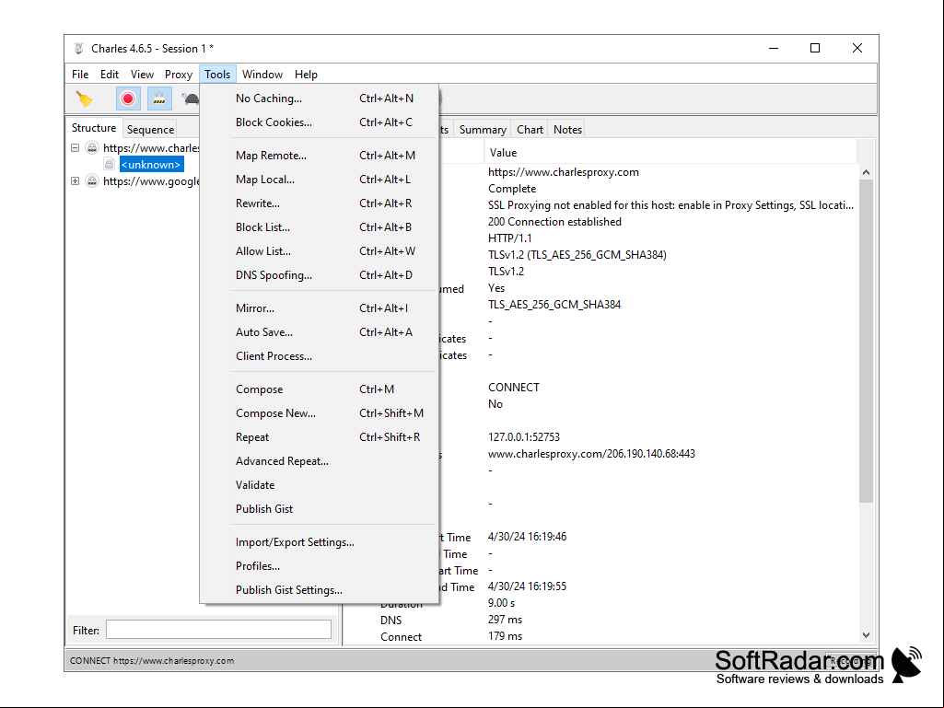Toggle the turtle throttling icon
This screenshot has width=944, height=708.
coord(191,99)
